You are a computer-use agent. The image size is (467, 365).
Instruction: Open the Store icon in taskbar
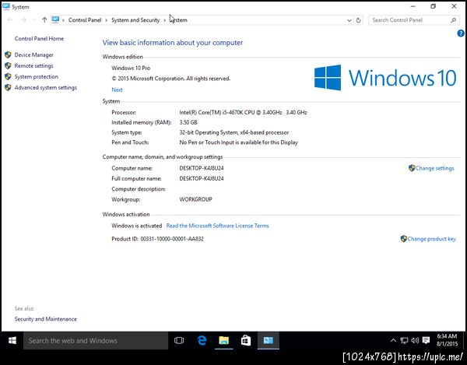pyautogui.click(x=246, y=340)
